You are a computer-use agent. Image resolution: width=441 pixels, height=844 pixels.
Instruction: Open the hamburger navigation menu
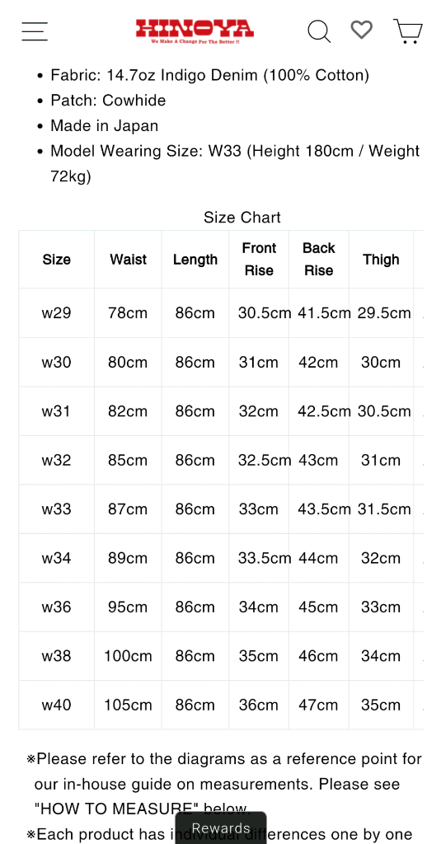point(35,31)
